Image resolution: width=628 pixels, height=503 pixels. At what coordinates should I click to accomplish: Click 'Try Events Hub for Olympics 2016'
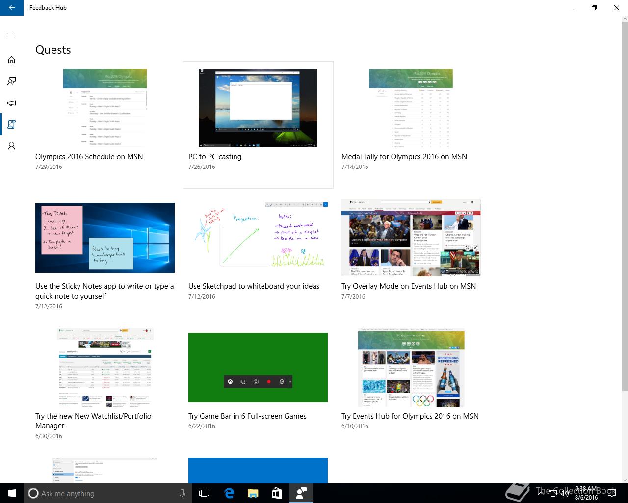410,416
